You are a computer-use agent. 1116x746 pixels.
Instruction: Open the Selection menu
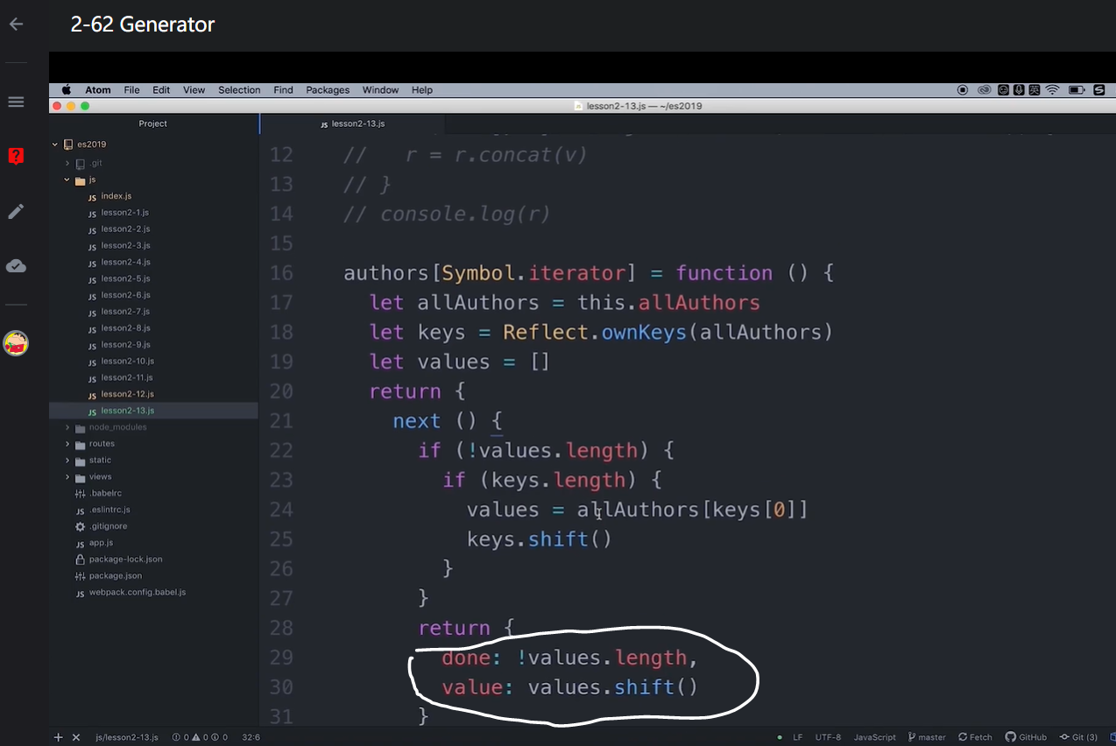(239, 89)
